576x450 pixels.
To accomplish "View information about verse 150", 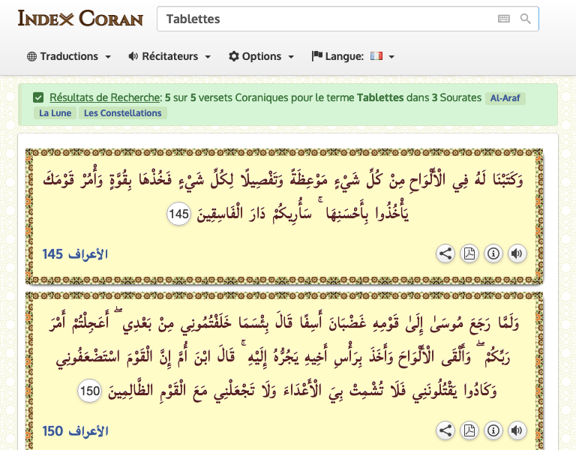I will [493, 430].
